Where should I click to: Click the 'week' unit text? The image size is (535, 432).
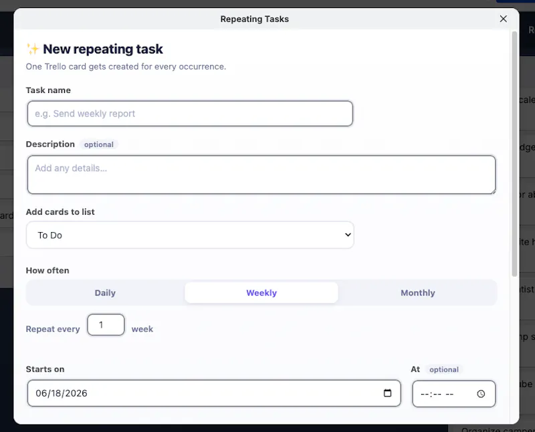click(x=142, y=329)
